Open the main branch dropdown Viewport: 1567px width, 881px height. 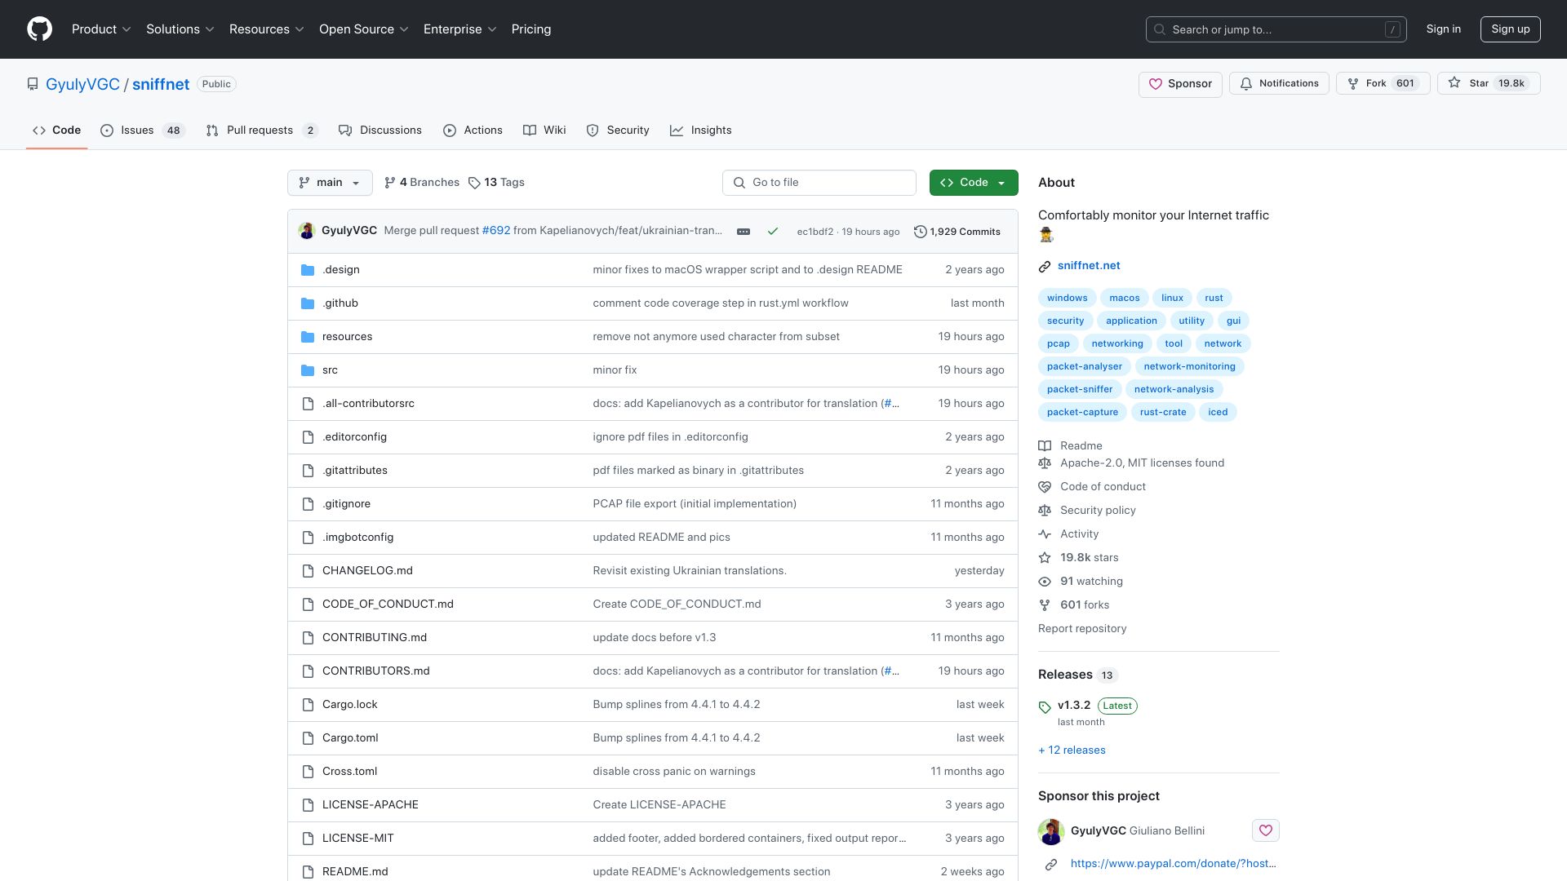click(x=330, y=183)
